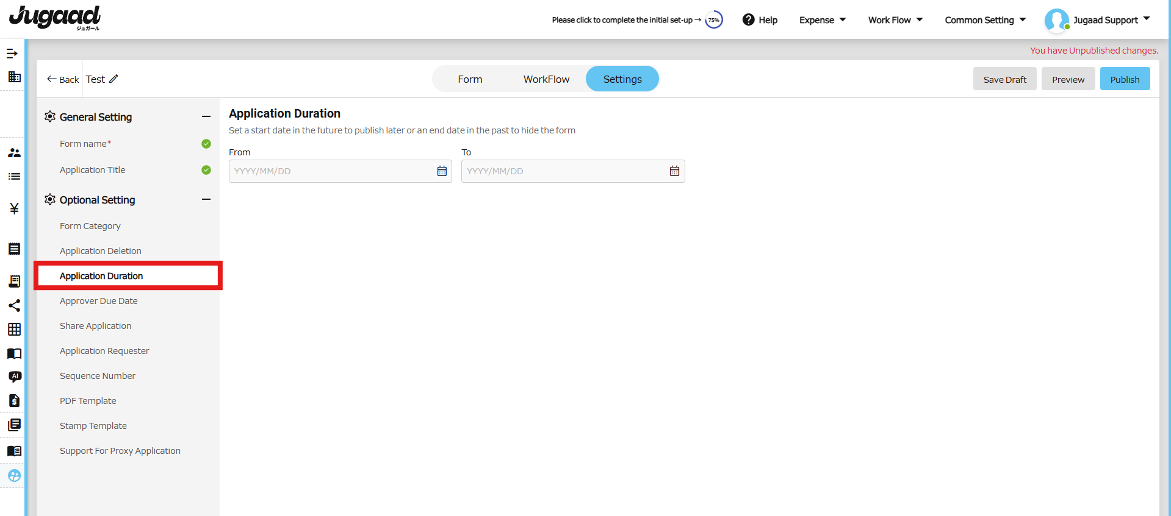
Task: Edit form name with pencil icon
Action: point(113,79)
